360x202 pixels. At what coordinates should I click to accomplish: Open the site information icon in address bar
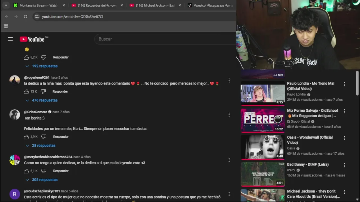(x=37, y=17)
